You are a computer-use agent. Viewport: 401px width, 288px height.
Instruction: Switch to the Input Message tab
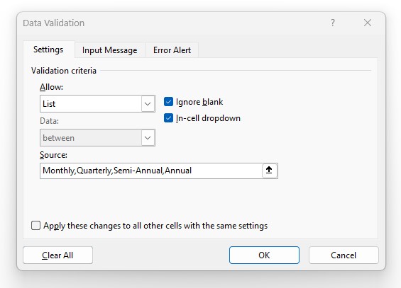coord(110,50)
